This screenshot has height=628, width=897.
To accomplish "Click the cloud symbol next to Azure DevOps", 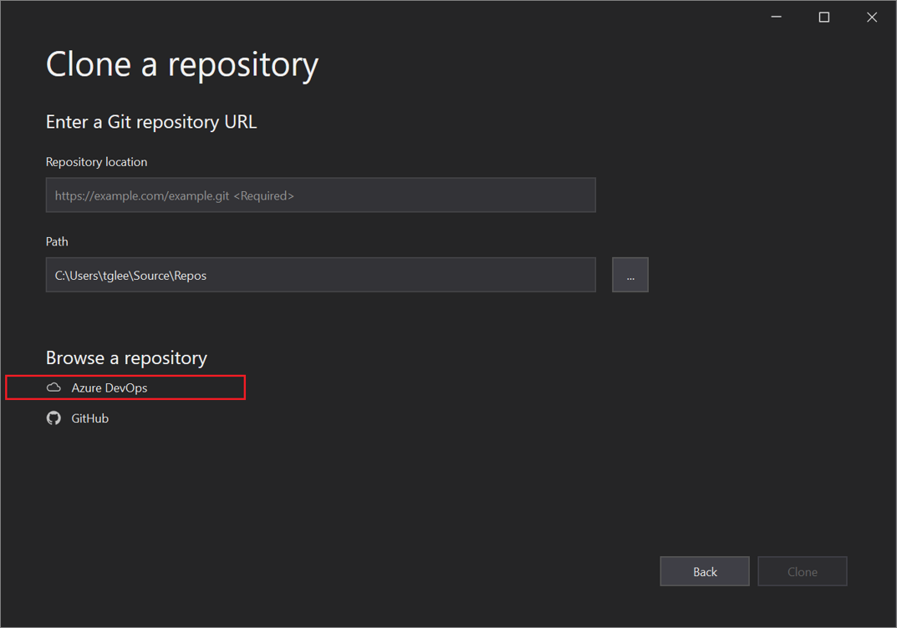I will click(54, 387).
